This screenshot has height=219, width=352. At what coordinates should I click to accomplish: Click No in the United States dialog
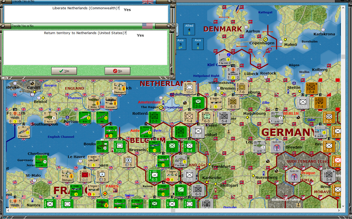click(x=118, y=71)
